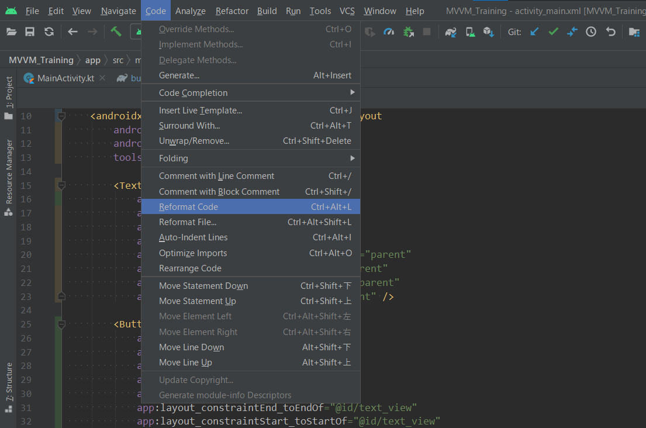Click the Profiler gauge toolbar icon

coord(389,32)
